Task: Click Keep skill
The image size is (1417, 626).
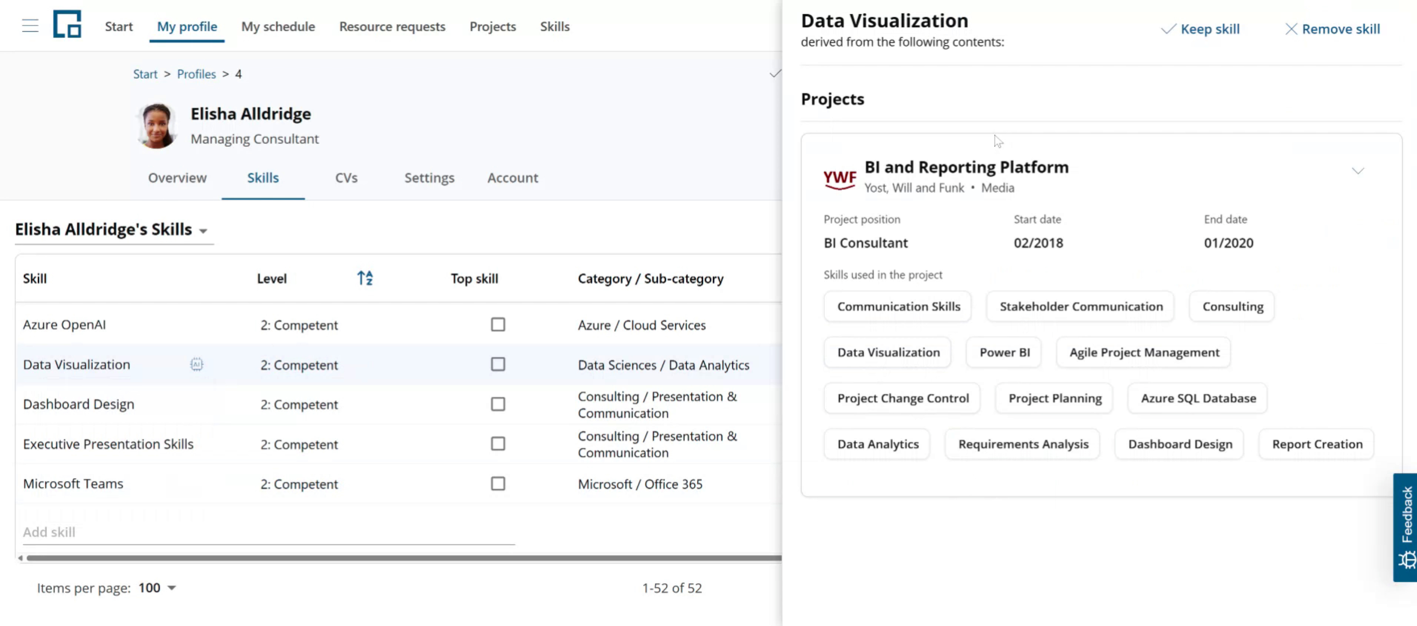Action: pyautogui.click(x=1200, y=28)
